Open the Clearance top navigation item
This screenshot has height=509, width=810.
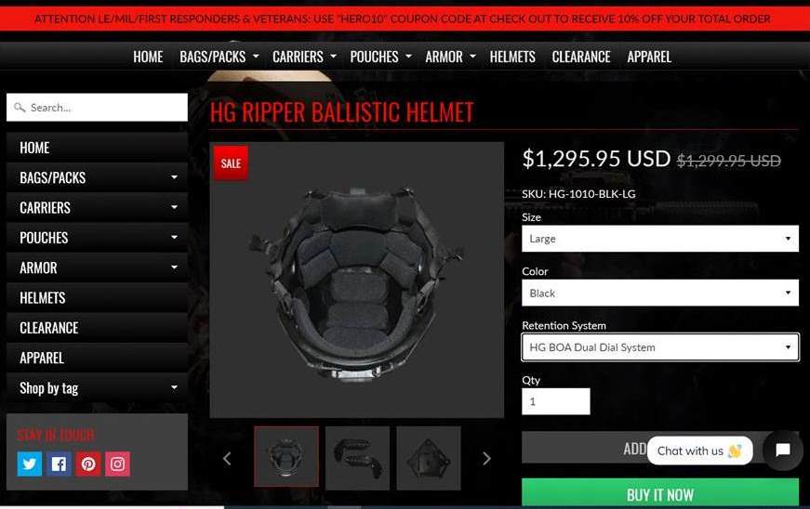pyautogui.click(x=581, y=57)
